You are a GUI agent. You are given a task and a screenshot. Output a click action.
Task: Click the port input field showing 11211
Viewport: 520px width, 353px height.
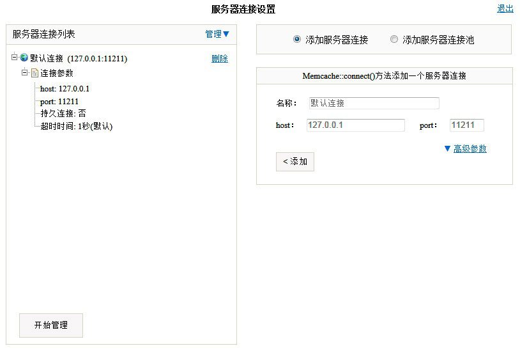click(x=466, y=125)
